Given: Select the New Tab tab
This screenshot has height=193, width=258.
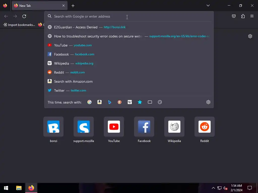Looking at the screenshot, I should click(x=40, y=6).
